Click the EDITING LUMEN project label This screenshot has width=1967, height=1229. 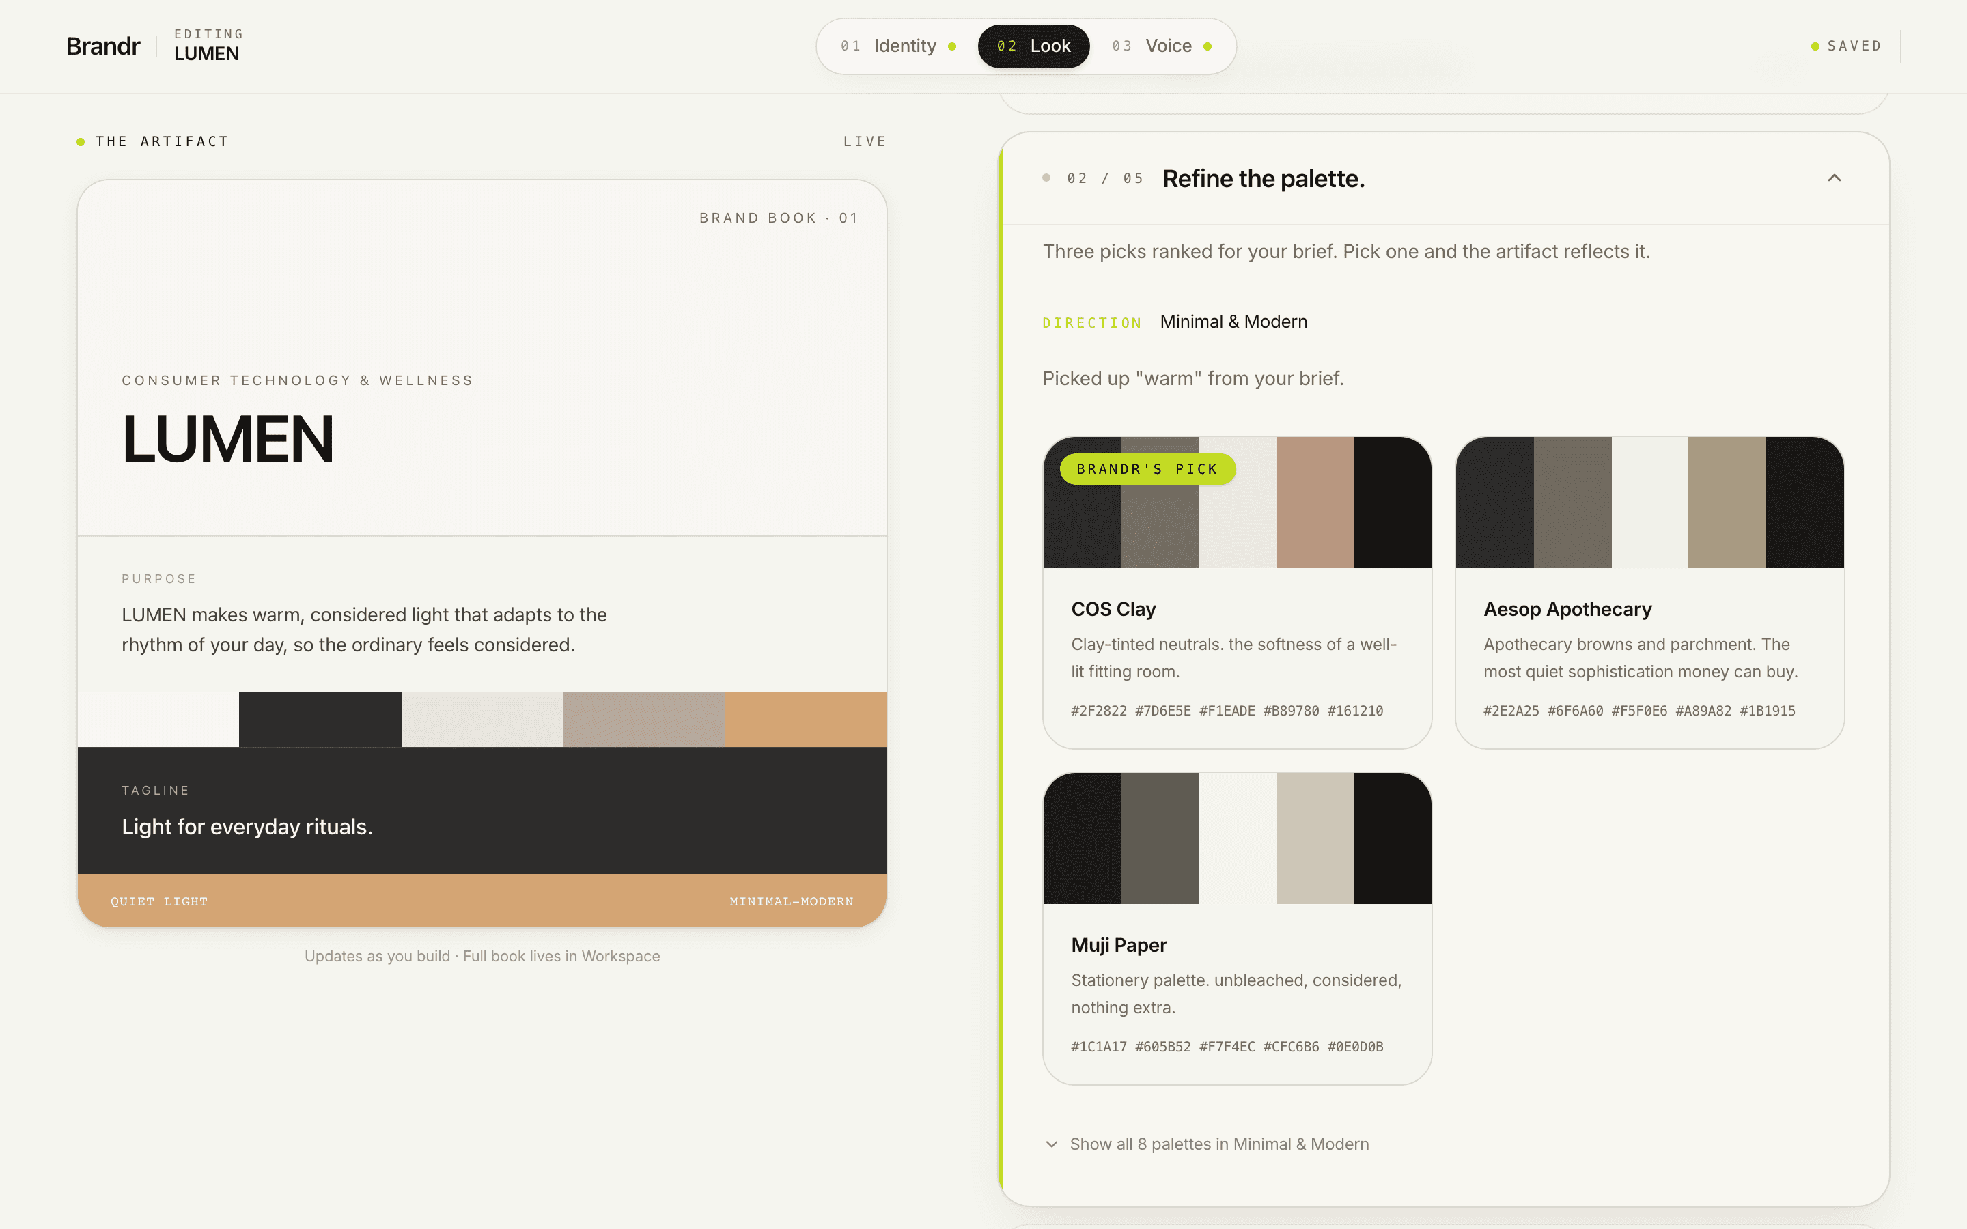pos(208,46)
